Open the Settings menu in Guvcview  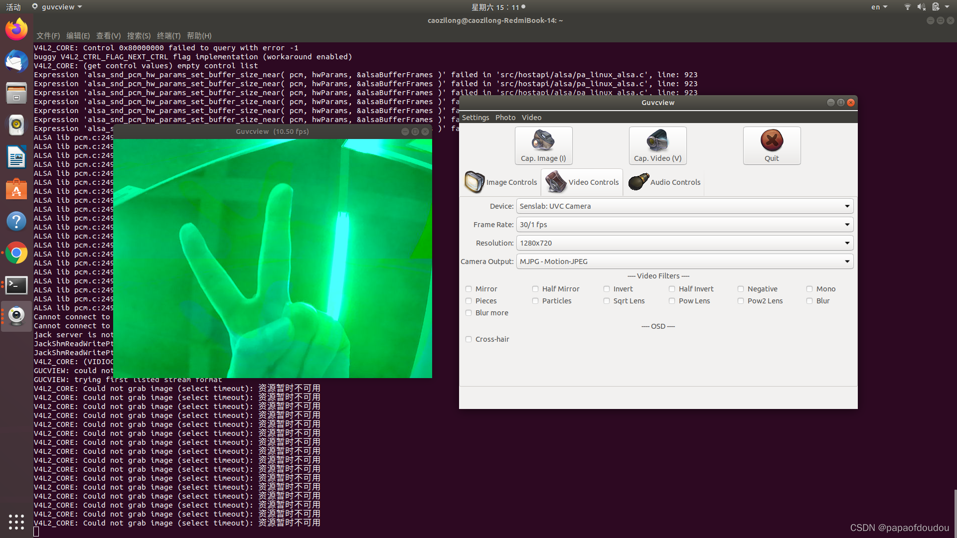475,118
